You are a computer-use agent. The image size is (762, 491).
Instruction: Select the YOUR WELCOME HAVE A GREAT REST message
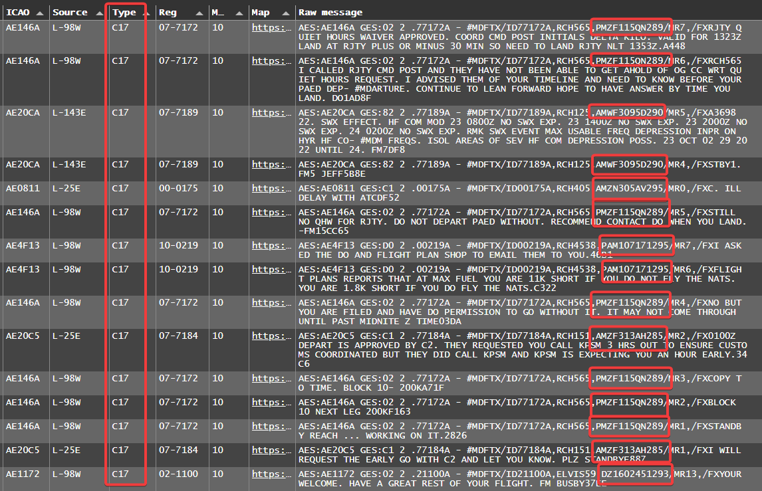coord(520,479)
